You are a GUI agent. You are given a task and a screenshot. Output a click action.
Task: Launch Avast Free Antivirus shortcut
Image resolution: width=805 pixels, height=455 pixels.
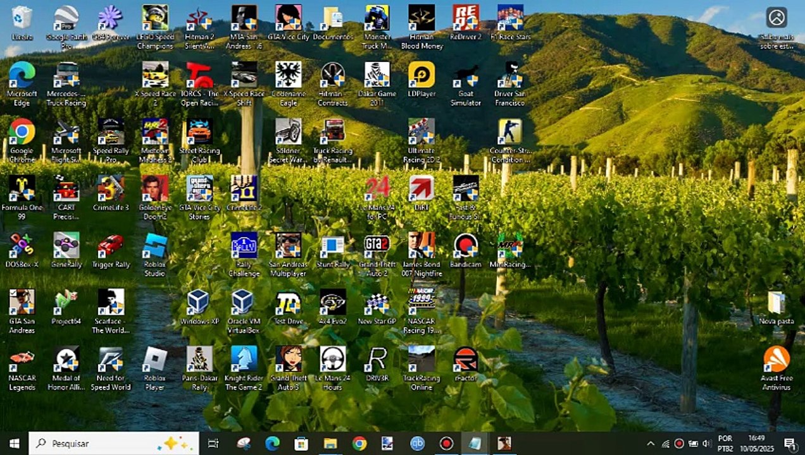[x=777, y=368]
